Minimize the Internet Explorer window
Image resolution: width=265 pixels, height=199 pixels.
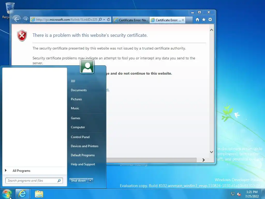pyautogui.click(x=192, y=12)
